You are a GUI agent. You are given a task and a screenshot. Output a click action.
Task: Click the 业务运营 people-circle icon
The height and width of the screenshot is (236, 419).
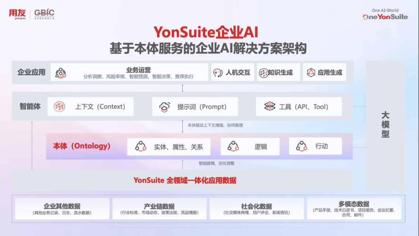click(x=61, y=73)
